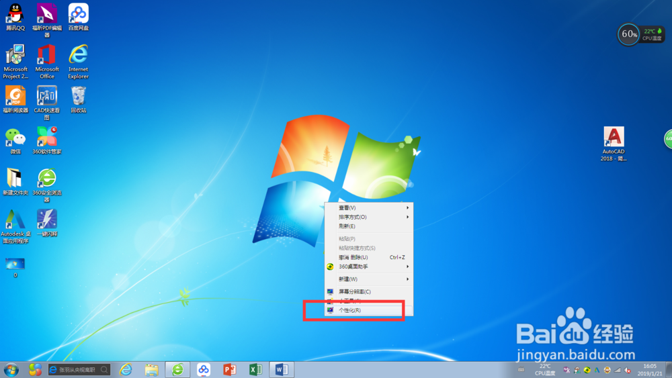Select 福昕阅读器 desktop shortcut
The height and width of the screenshot is (378, 672).
click(15, 99)
